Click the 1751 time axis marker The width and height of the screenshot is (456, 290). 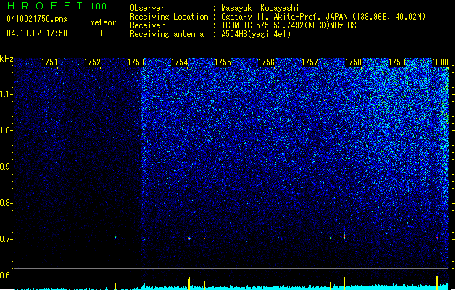click(49, 62)
